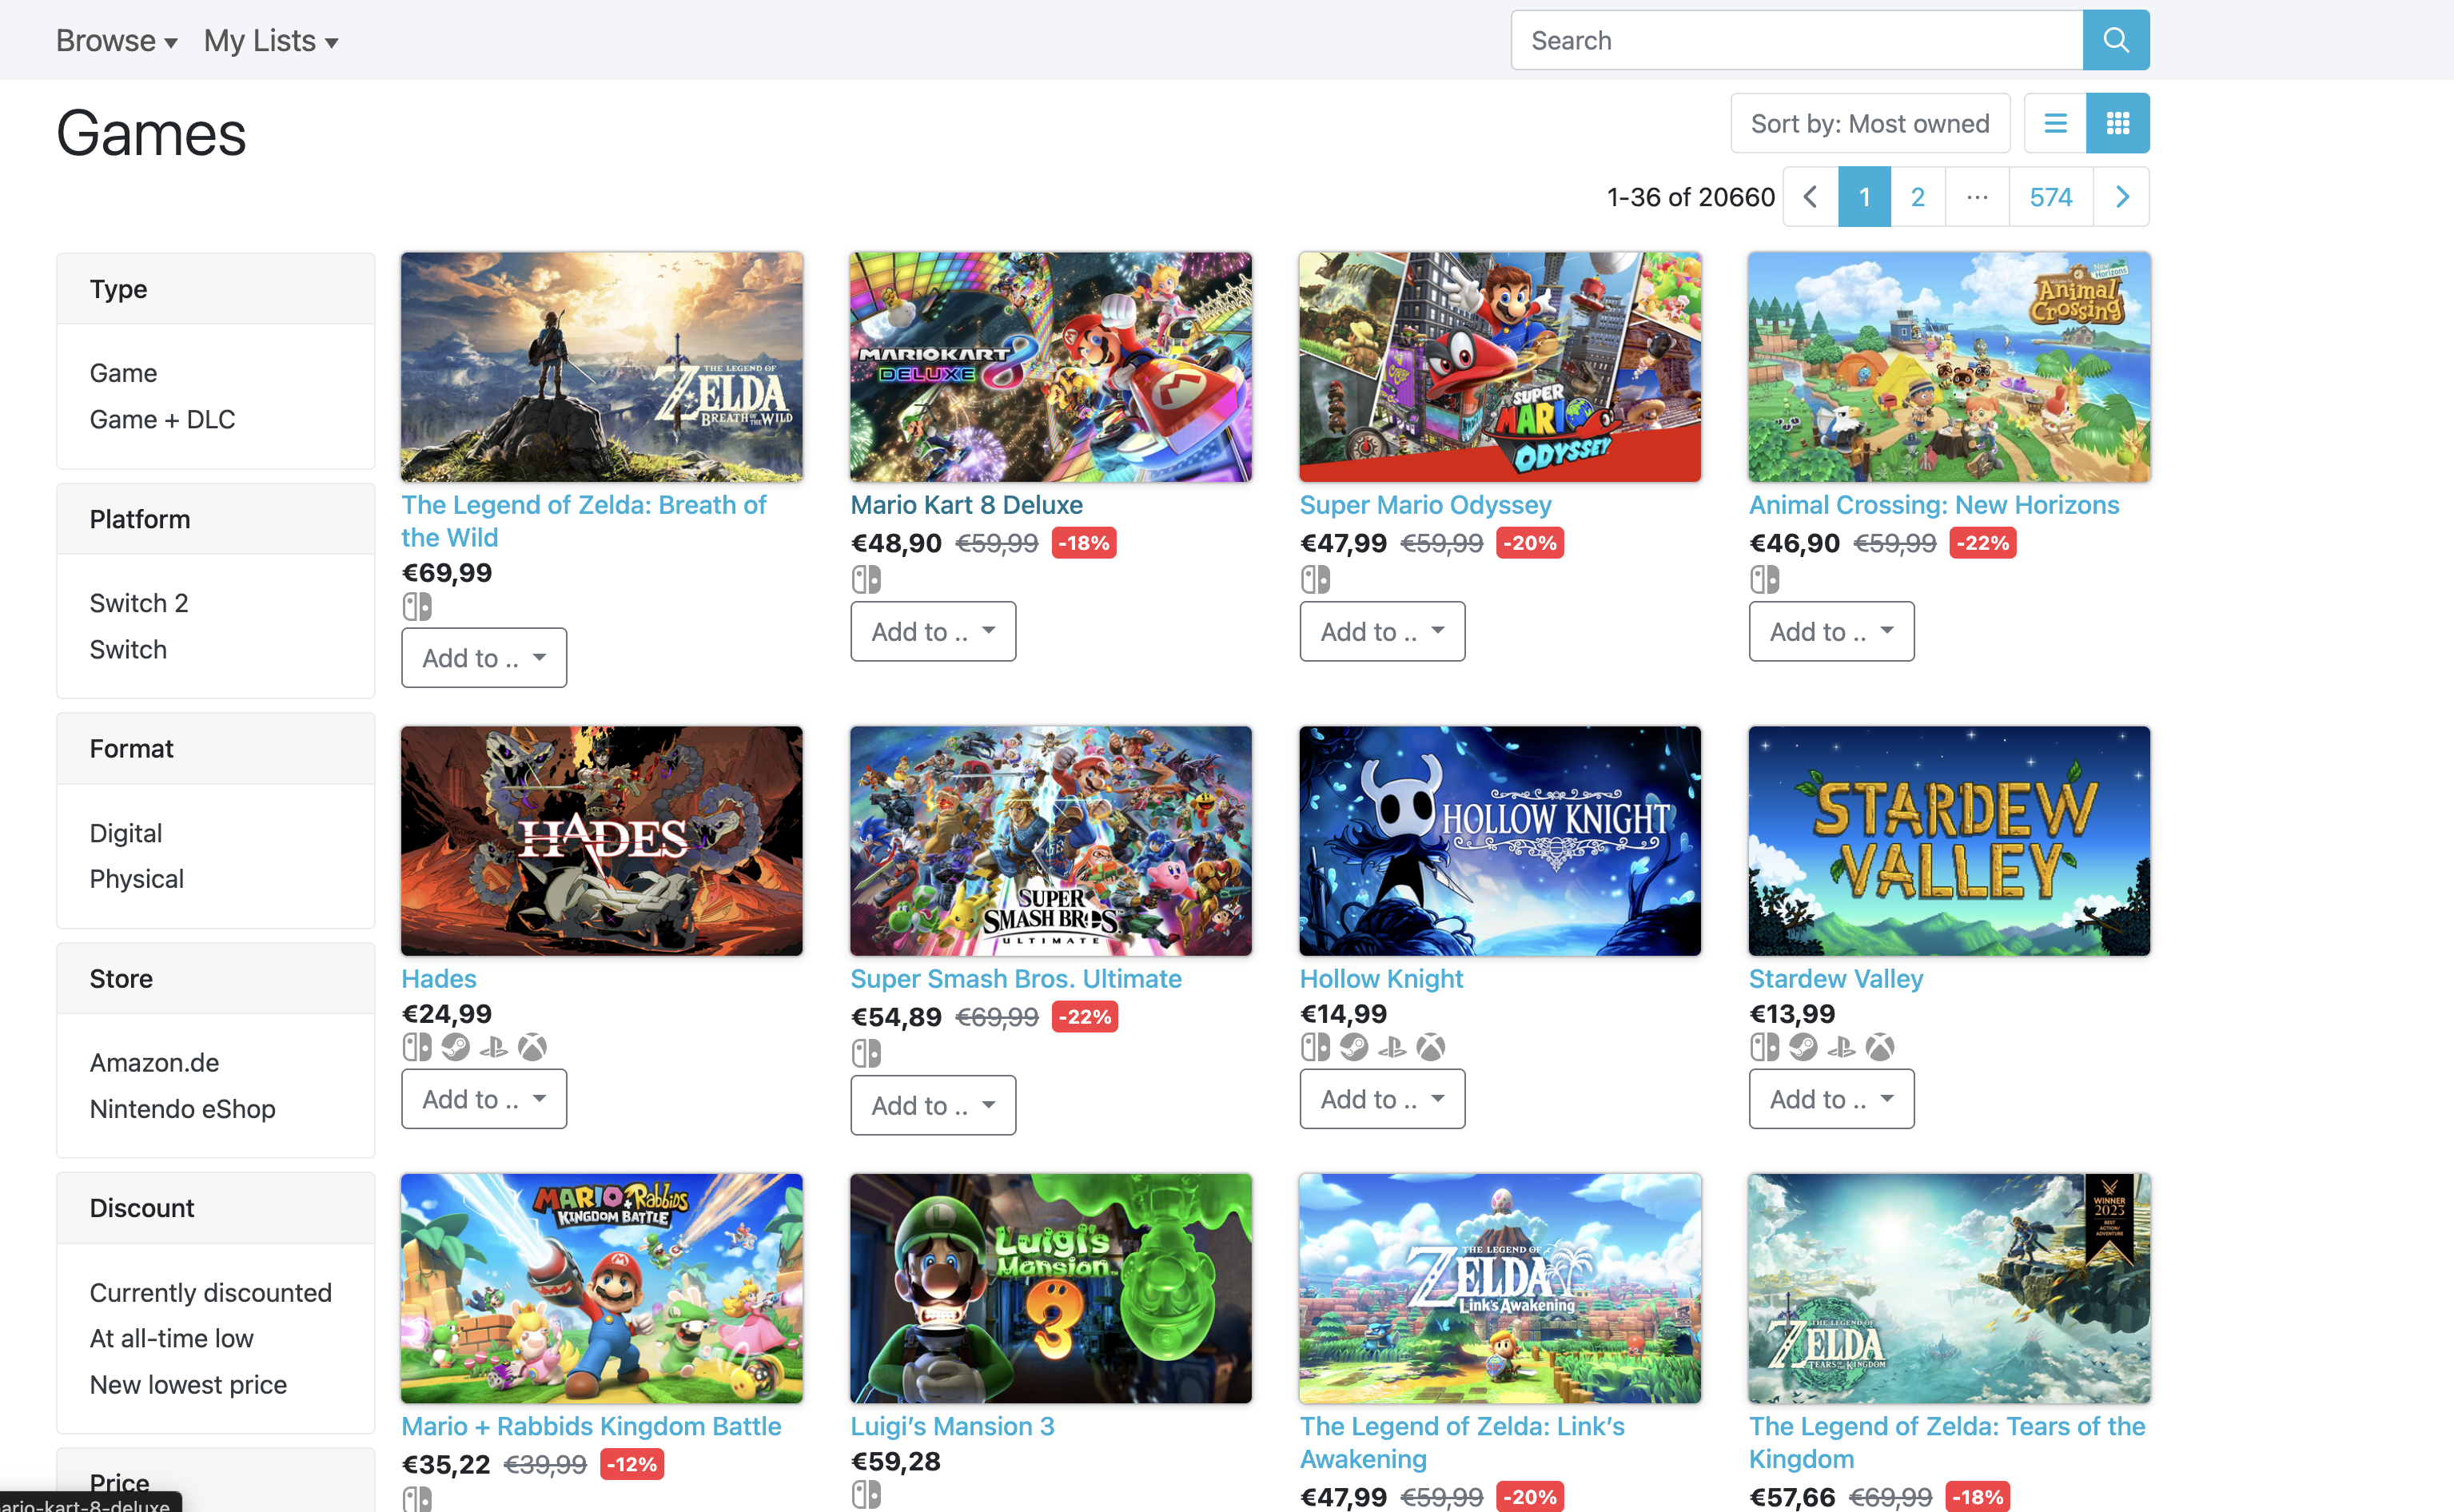Open Add to dropdown for Animal Crossing
Screen dimensions: 2454x1512
1831,631
